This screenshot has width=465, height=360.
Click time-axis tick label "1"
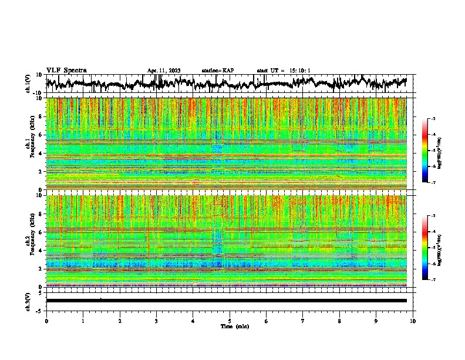pos(83,321)
